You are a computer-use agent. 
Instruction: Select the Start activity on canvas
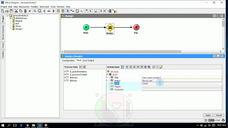pos(86,27)
